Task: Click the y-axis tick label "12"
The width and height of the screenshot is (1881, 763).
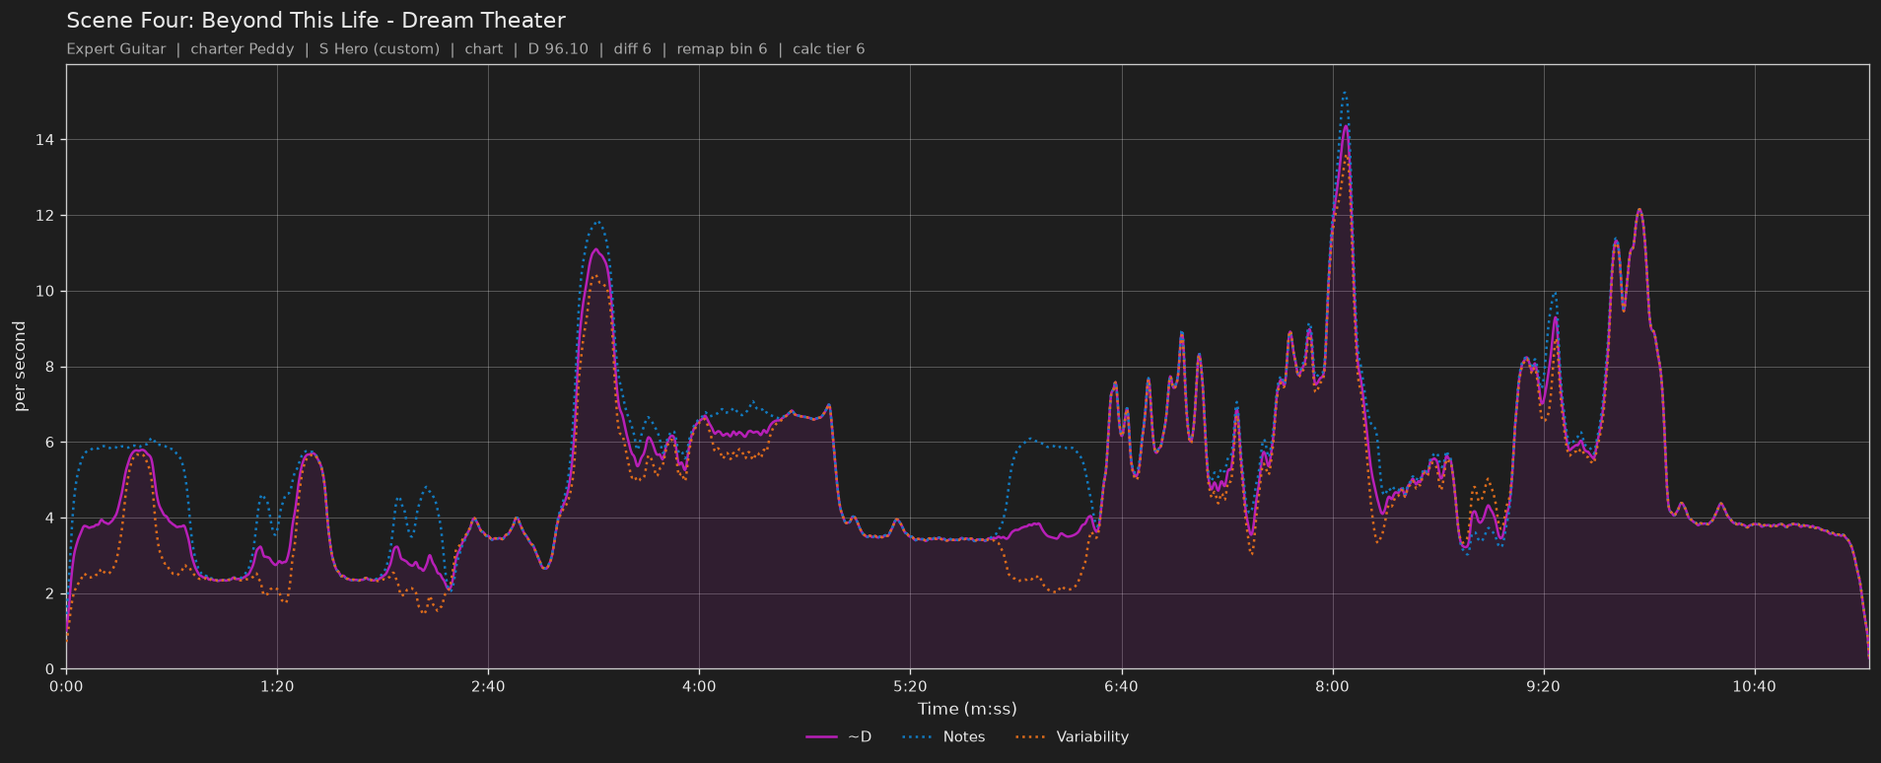Action: (x=46, y=216)
